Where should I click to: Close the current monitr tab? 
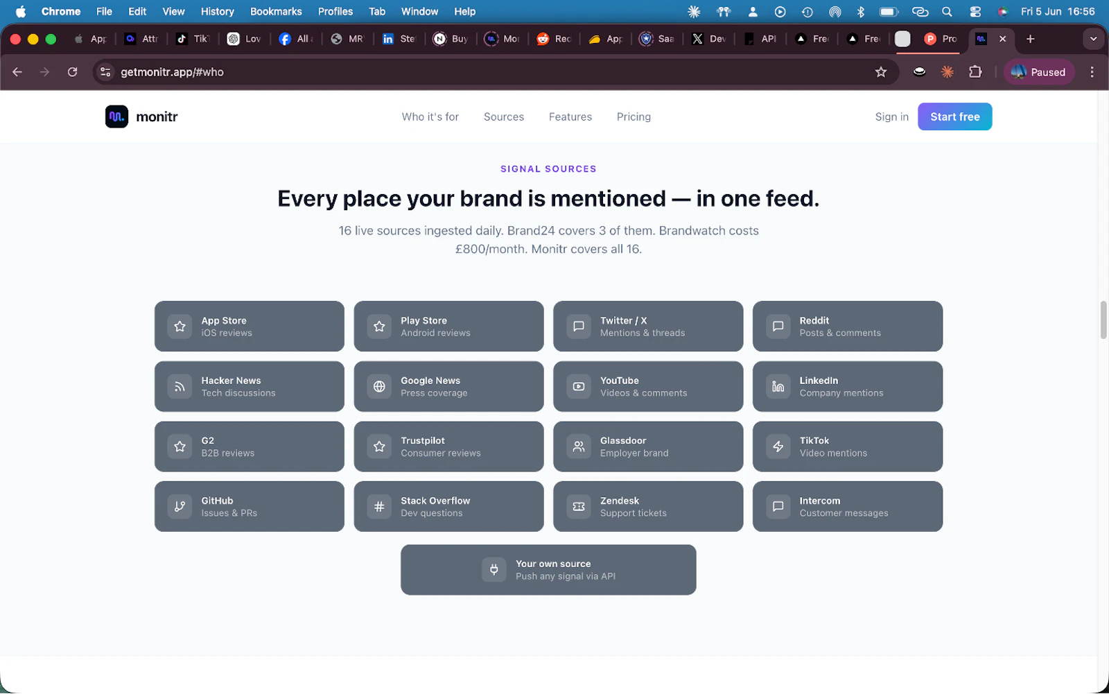[x=1002, y=39]
